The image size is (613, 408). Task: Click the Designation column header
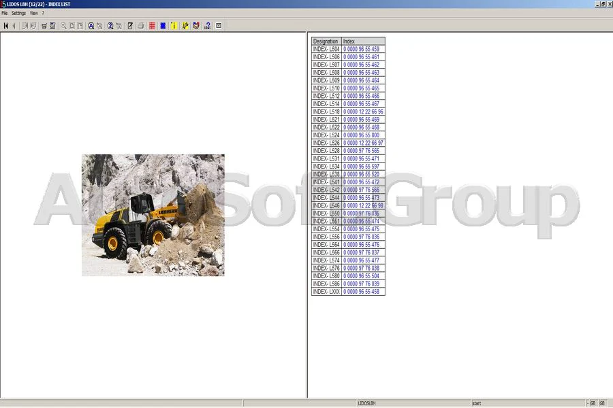(326, 41)
